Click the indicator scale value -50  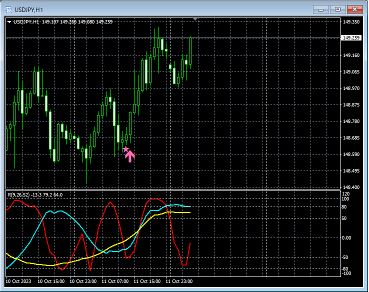click(344, 257)
